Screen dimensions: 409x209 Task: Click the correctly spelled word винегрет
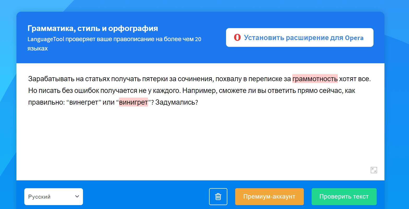click(84, 102)
